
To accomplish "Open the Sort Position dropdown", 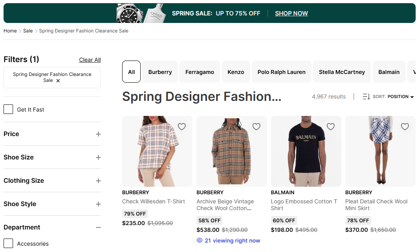I will [x=400, y=97].
